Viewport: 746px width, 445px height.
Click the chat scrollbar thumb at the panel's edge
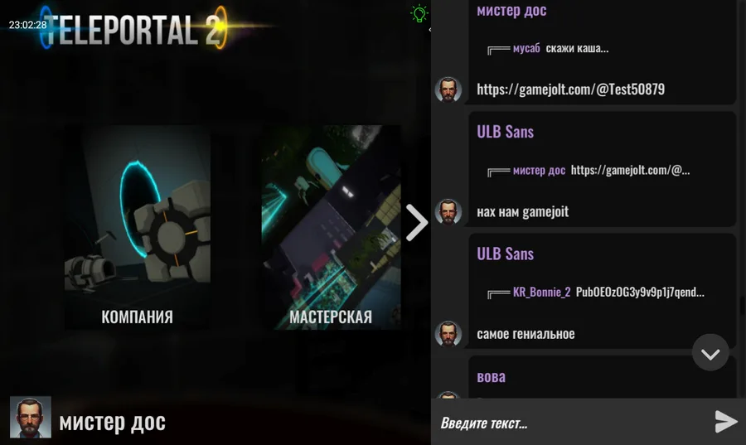(x=743, y=305)
